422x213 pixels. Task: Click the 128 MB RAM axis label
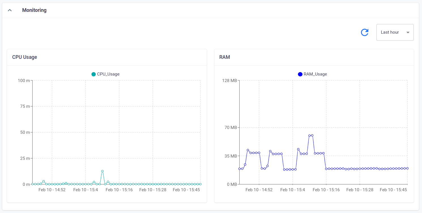[x=230, y=81]
